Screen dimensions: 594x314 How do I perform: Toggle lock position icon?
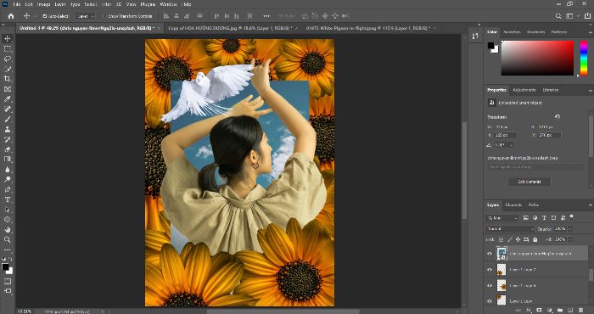coord(518,239)
